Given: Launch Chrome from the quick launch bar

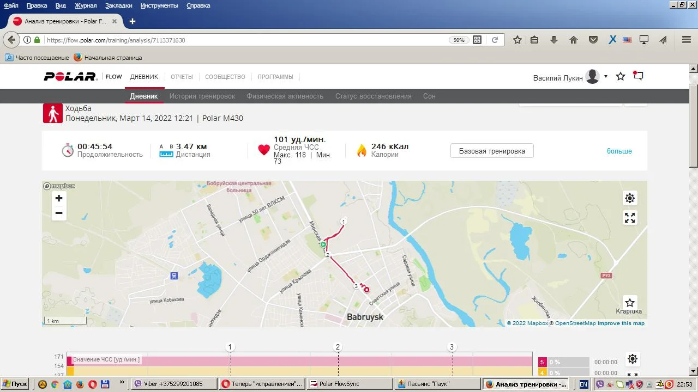Looking at the screenshot, I should (55, 384).
